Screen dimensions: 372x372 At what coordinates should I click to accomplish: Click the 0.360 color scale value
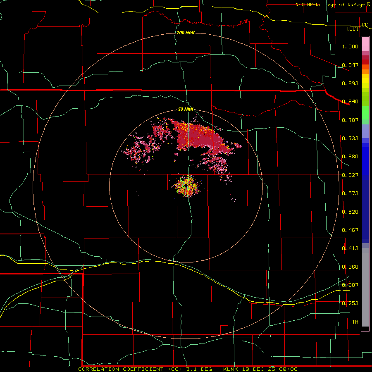point(350,267)
